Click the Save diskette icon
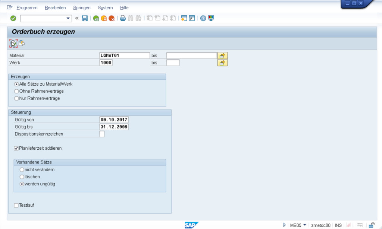The height and width of the screenshot is (229, 382). click(x=85, y=18)
